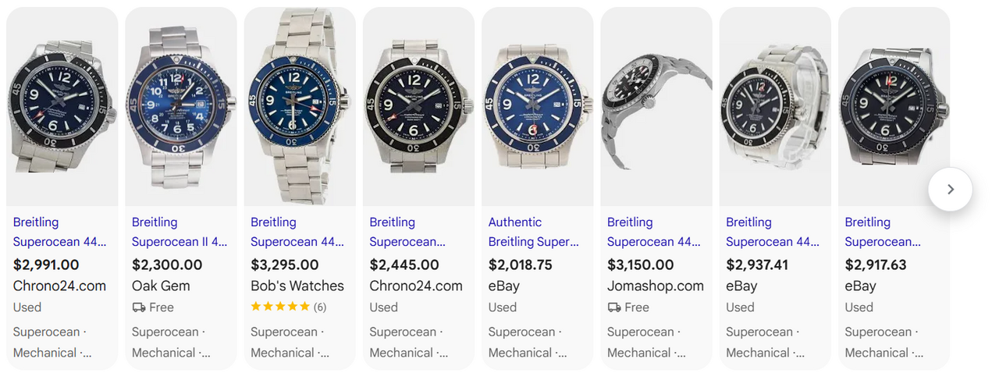Click the next arrow carousel button
This screenshot has height=380, width=999.
[950, 189]
